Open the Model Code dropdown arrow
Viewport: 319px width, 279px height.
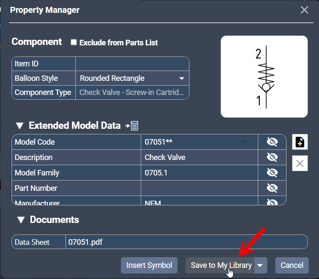click(x=245, y=142)
